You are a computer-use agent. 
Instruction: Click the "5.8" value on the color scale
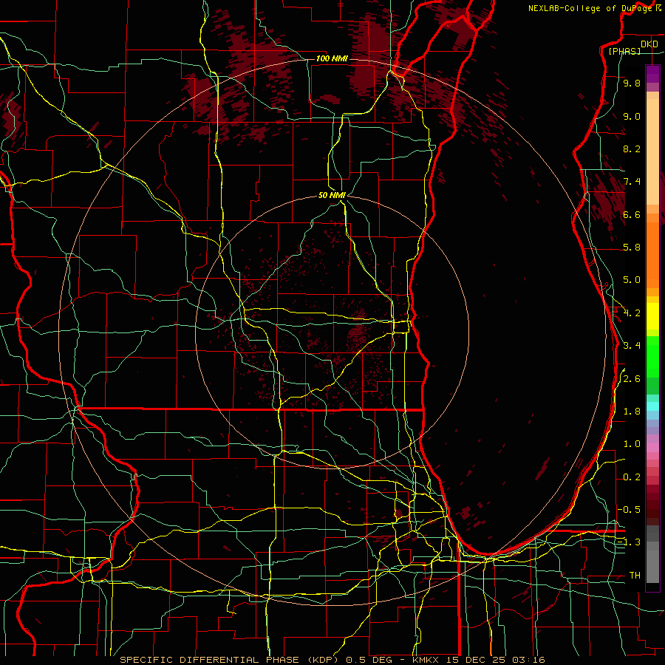click(x=632, y=248)
